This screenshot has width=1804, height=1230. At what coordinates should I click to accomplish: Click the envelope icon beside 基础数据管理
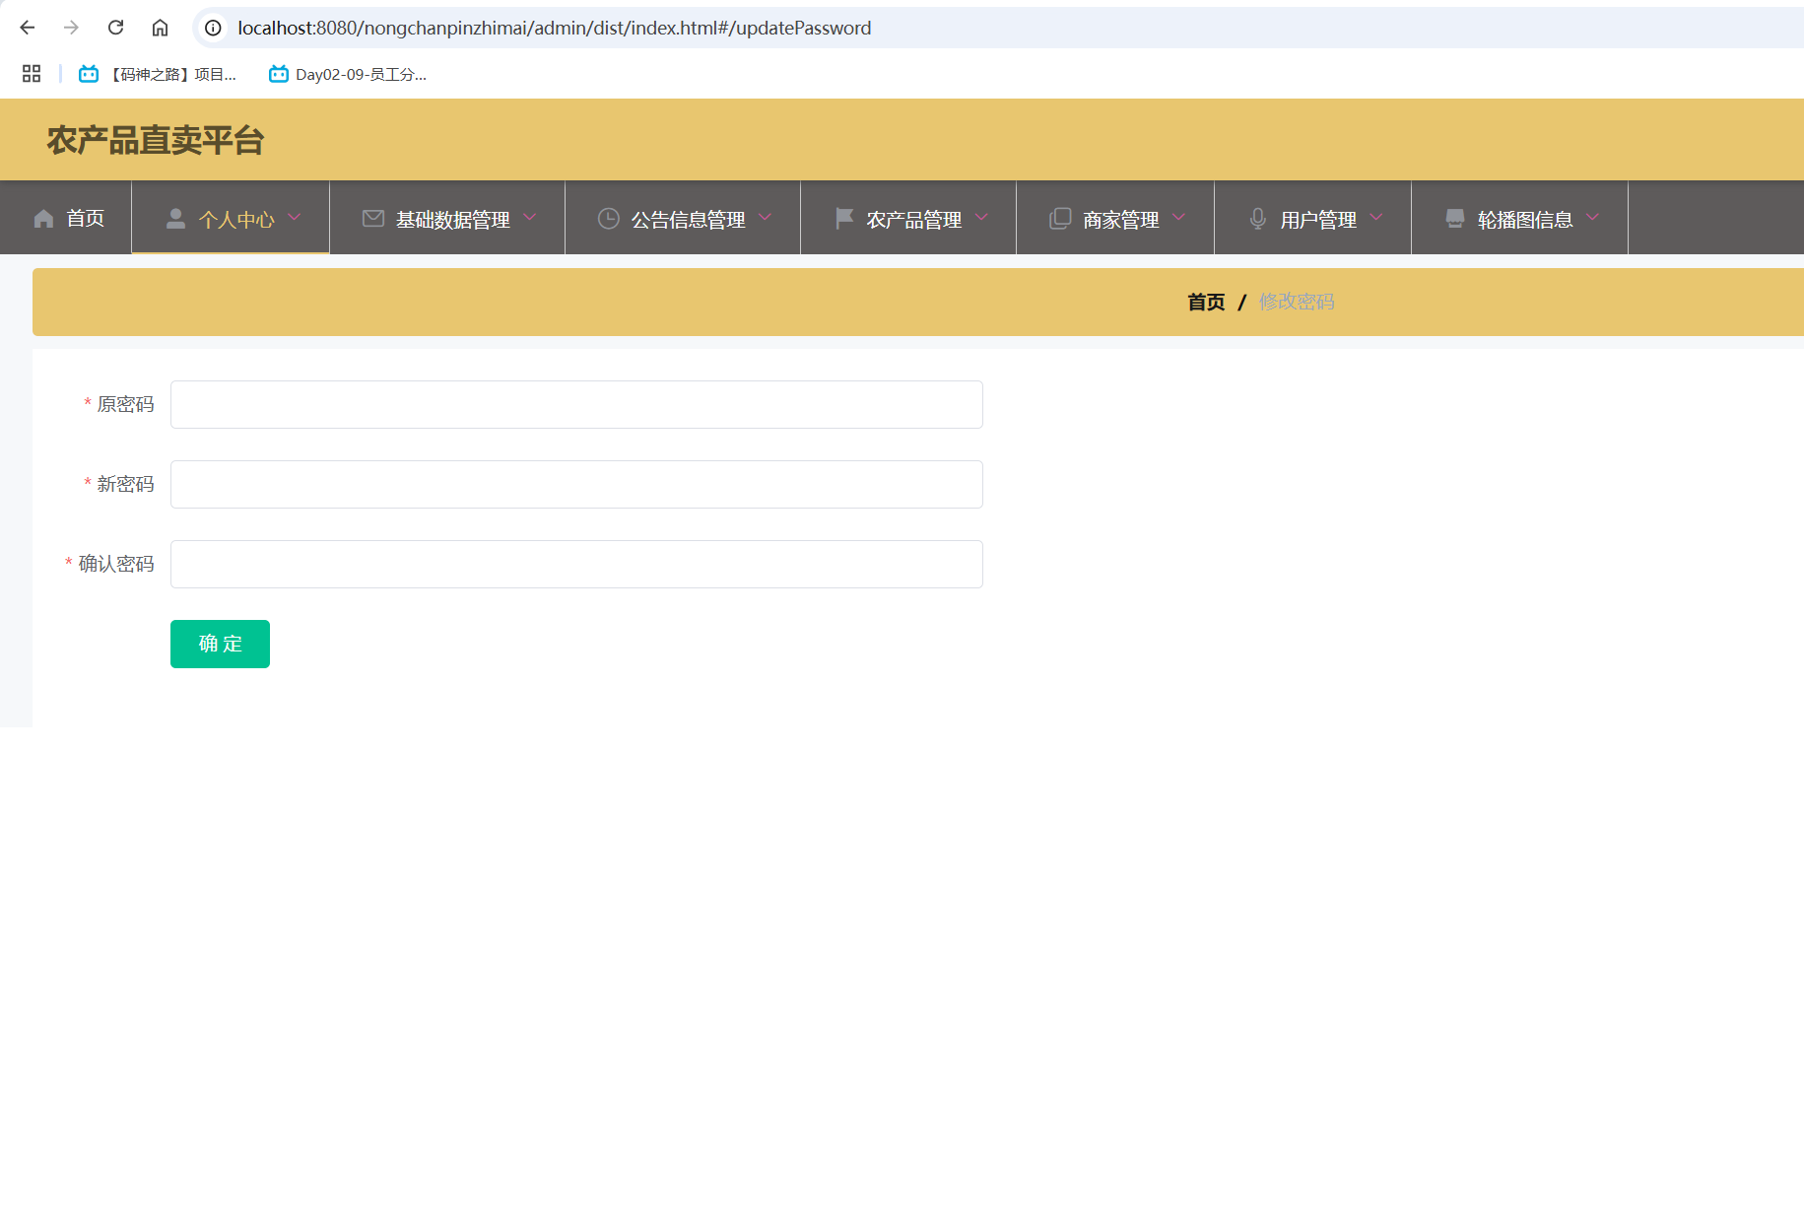coord(373,219)
